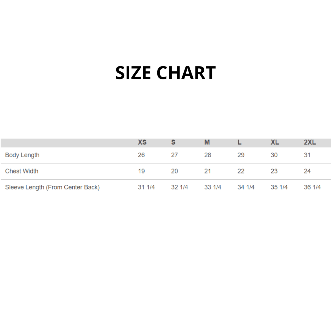Screen dimensions: 331x331
Task: Select the Body Length row label
Action: (x=22, y=155)
